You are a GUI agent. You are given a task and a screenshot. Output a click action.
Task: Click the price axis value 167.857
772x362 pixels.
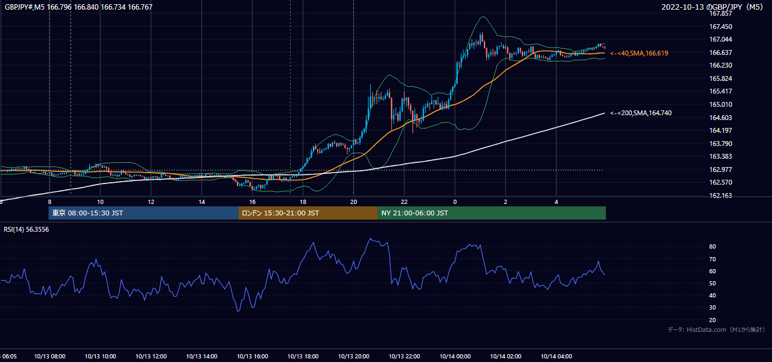click(721, 13)
